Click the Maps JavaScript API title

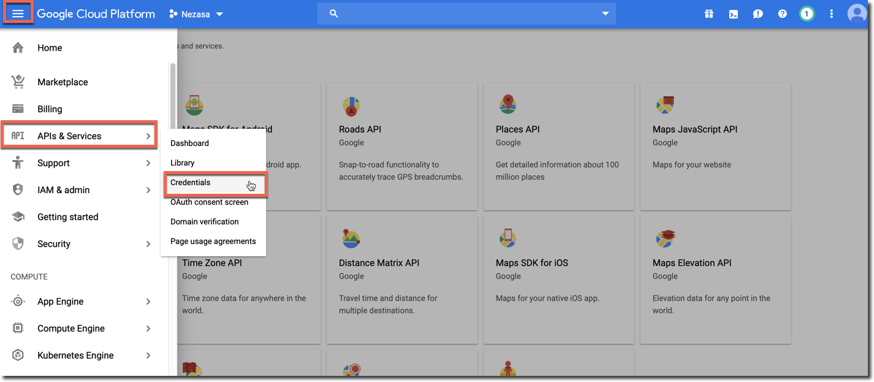[x=695, y=129]
